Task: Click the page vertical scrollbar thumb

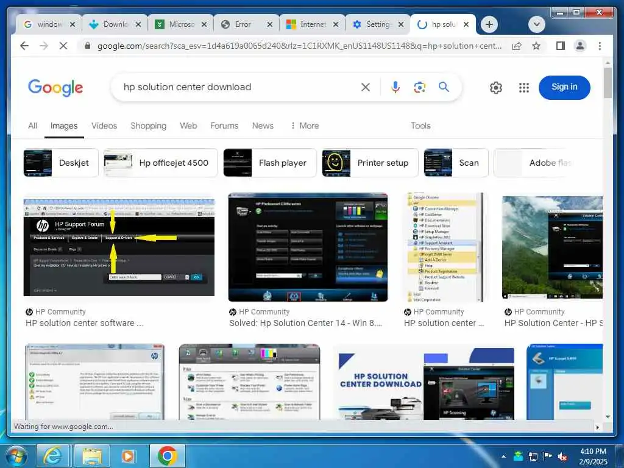Action: click(x=608, y=83)
